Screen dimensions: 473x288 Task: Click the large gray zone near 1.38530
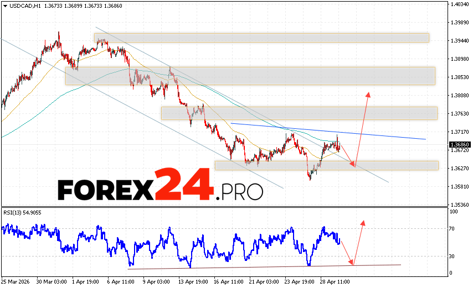250,76
